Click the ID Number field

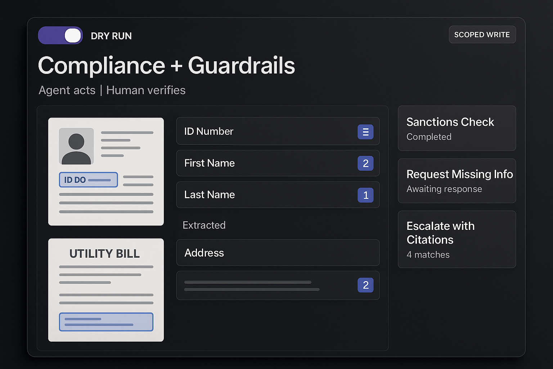266,131
